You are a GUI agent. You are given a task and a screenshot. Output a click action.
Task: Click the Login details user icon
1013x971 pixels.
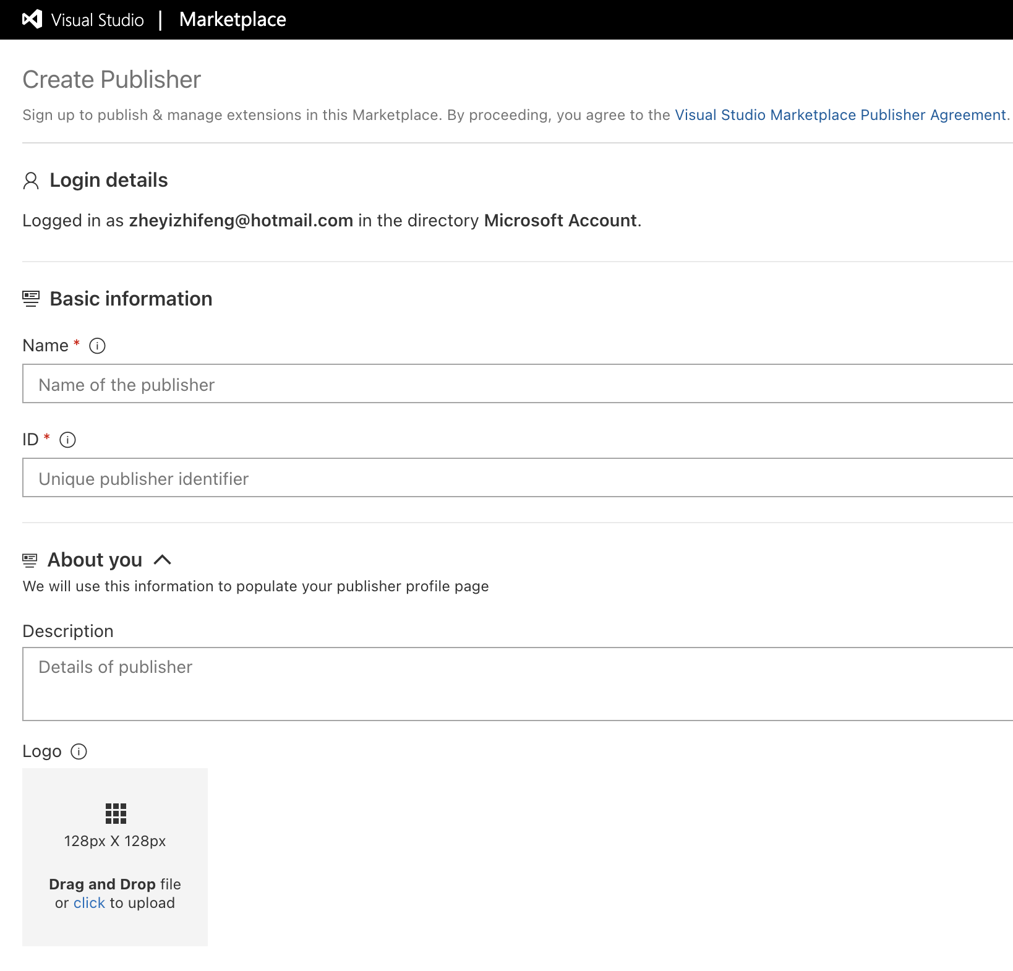[x=31, y=181]
